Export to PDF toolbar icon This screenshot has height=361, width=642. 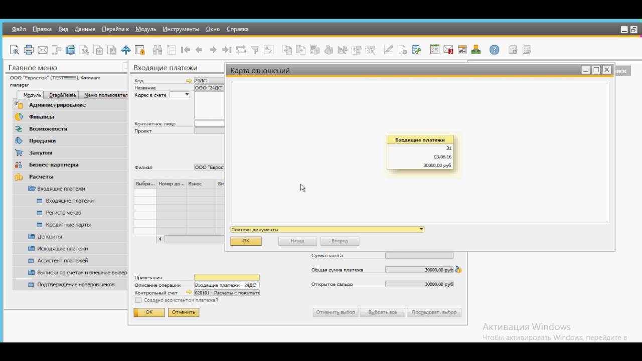112,50
